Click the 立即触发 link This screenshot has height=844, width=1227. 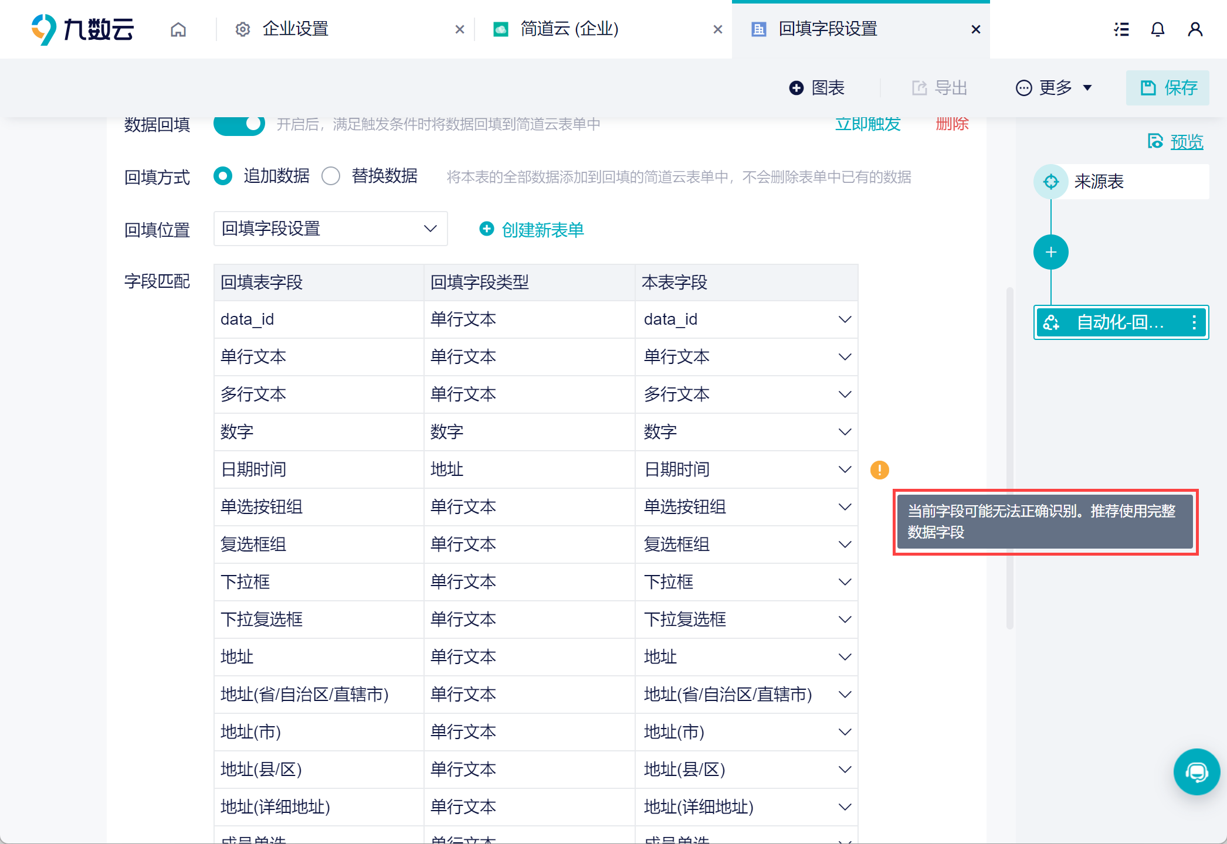pos(867,124)
